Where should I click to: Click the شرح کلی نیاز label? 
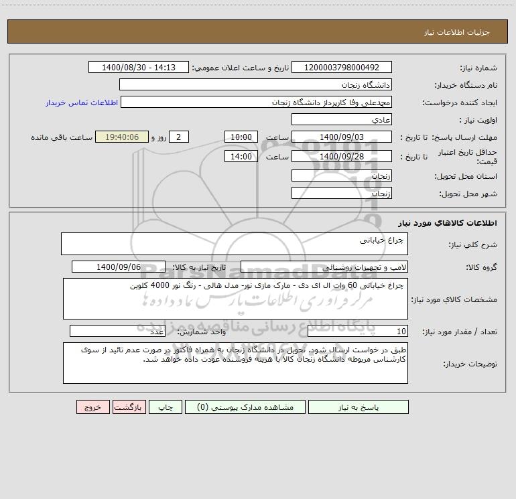tap(473, 244)
